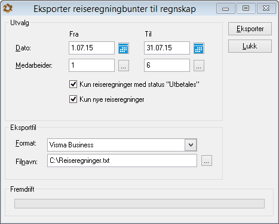Open the calendar picker for Fra date
This screenshot has height=224, width=279.
pyautogui.click(x=124, y=48)
